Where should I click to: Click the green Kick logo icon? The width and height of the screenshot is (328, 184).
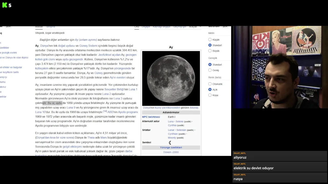5,5
